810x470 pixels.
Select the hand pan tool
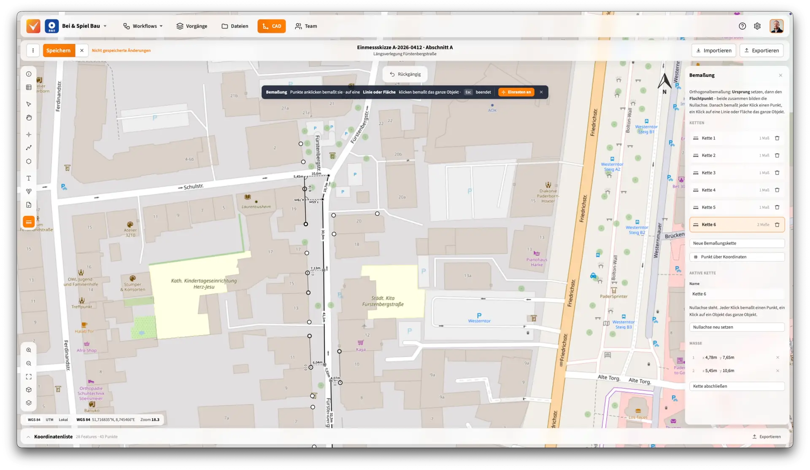pyautogui.click(x=29, y=118)
